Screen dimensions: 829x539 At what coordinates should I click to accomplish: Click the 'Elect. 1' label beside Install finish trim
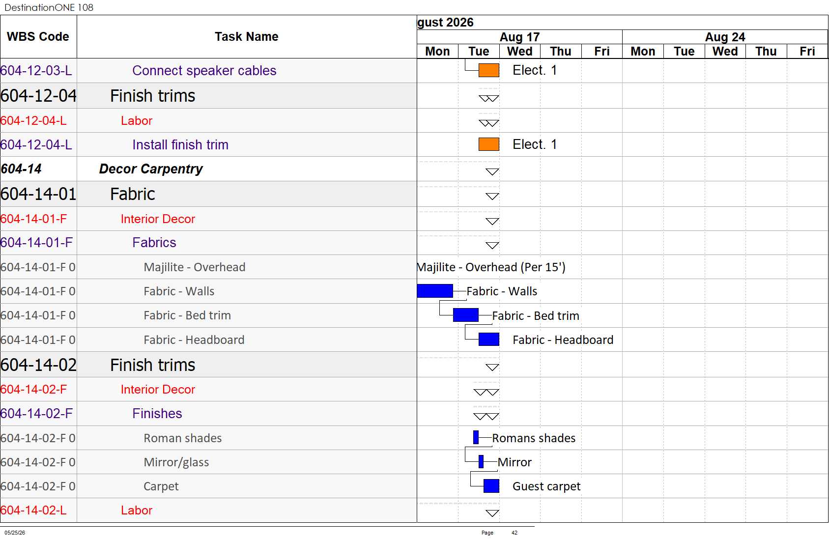click(x=535, y=144)
